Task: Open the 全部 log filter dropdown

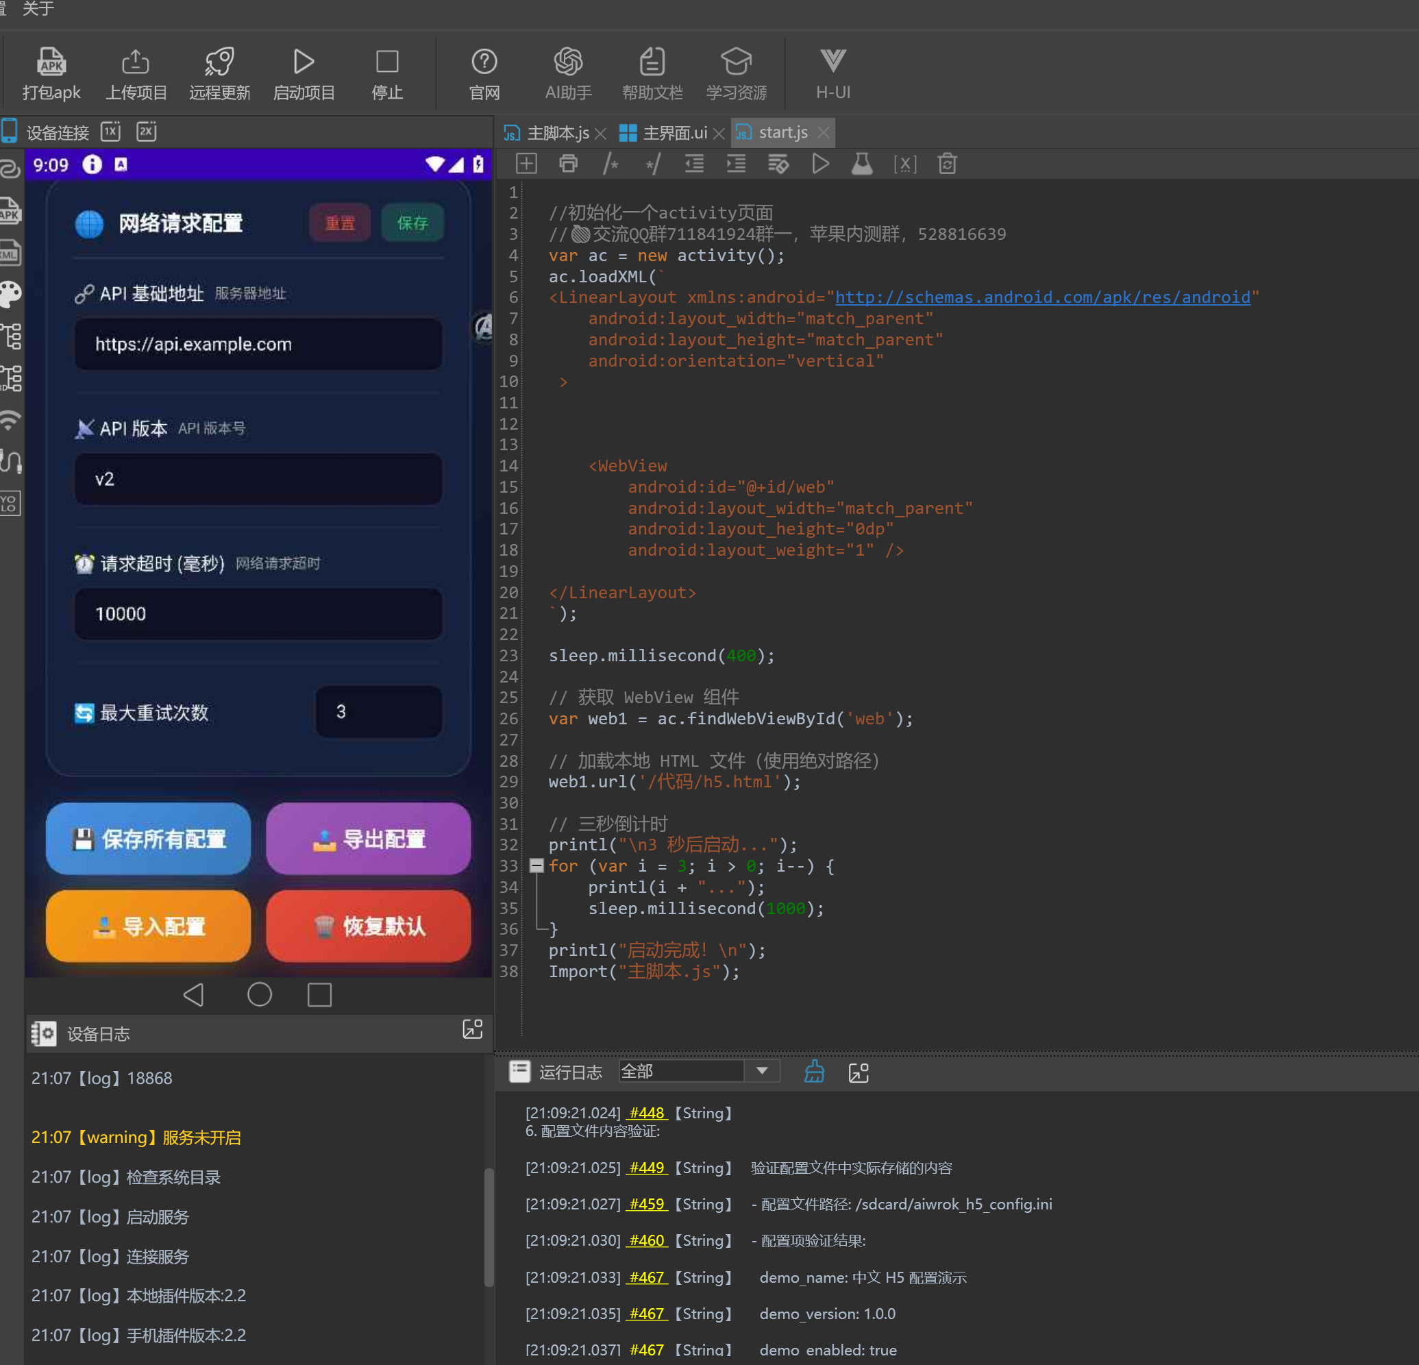Action: click(762, 1071)
